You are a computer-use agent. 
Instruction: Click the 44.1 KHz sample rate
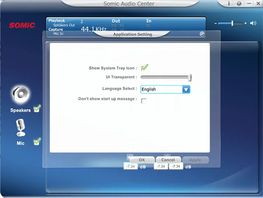[94, 29]
